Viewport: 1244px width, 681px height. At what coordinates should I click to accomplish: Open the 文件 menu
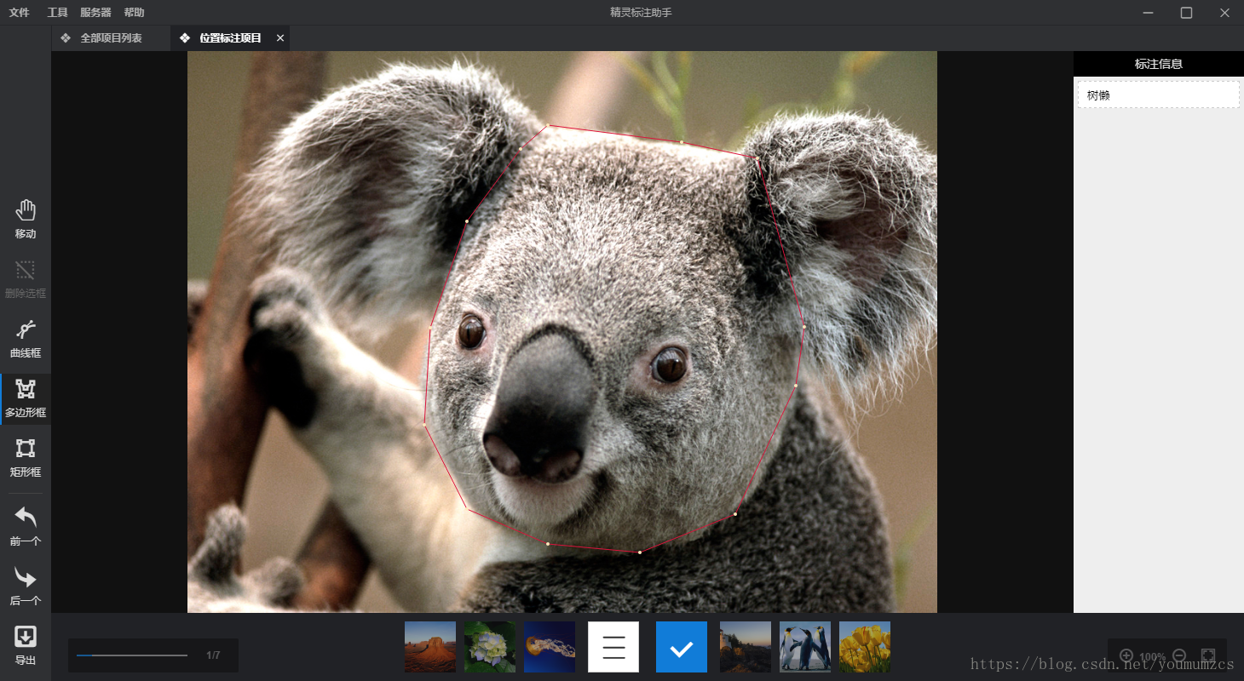19,13
